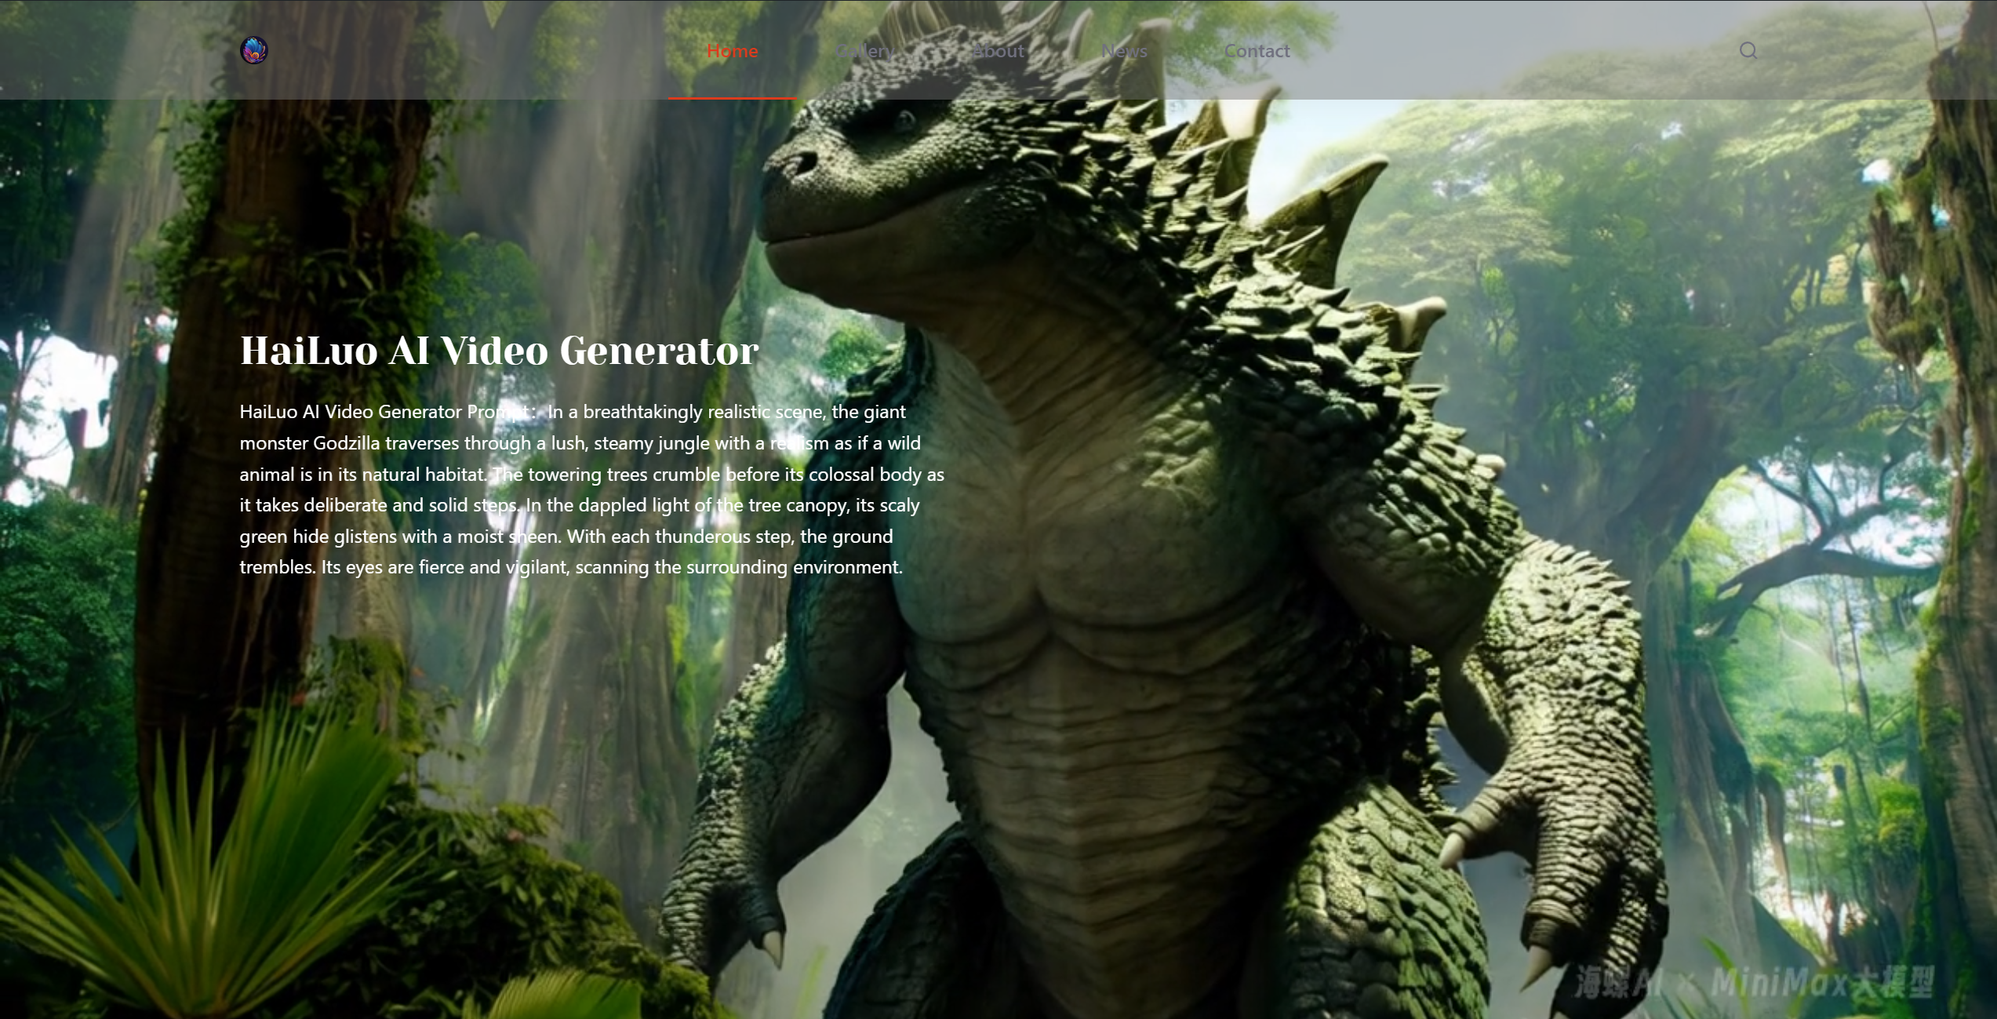This screenshot has width=1997, height=1019.
Task: Go to the Contact page
Action: pyautogui.click(x=1257, y=51)
